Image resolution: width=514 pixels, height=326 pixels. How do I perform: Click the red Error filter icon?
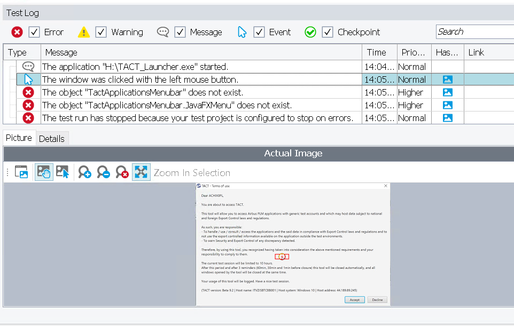pyautogui.click(x=17, y=32)
